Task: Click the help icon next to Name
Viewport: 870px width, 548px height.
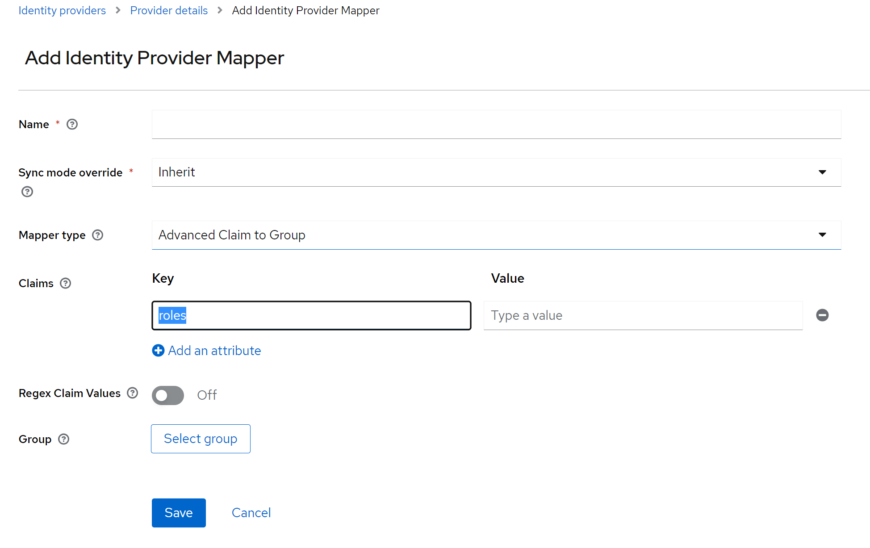Action: (x=72, y=124)
